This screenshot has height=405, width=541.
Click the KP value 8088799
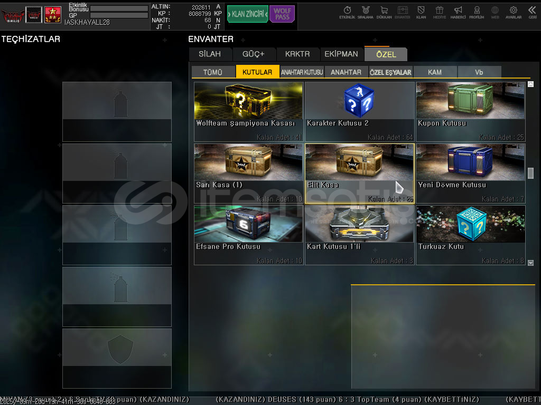click(x=200, y=14)
